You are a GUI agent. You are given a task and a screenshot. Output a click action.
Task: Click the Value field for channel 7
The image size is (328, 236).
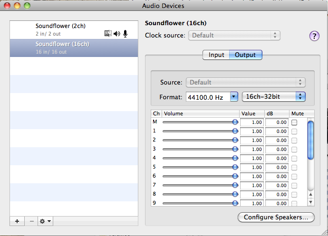coord(251,185)
